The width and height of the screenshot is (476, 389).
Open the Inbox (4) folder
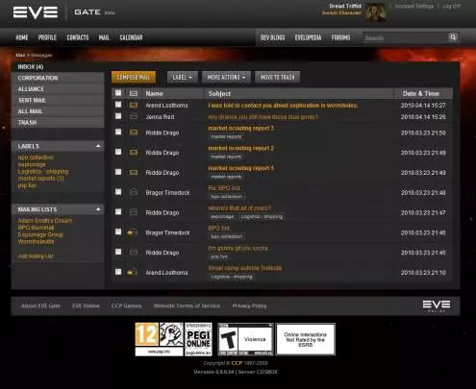58,66
